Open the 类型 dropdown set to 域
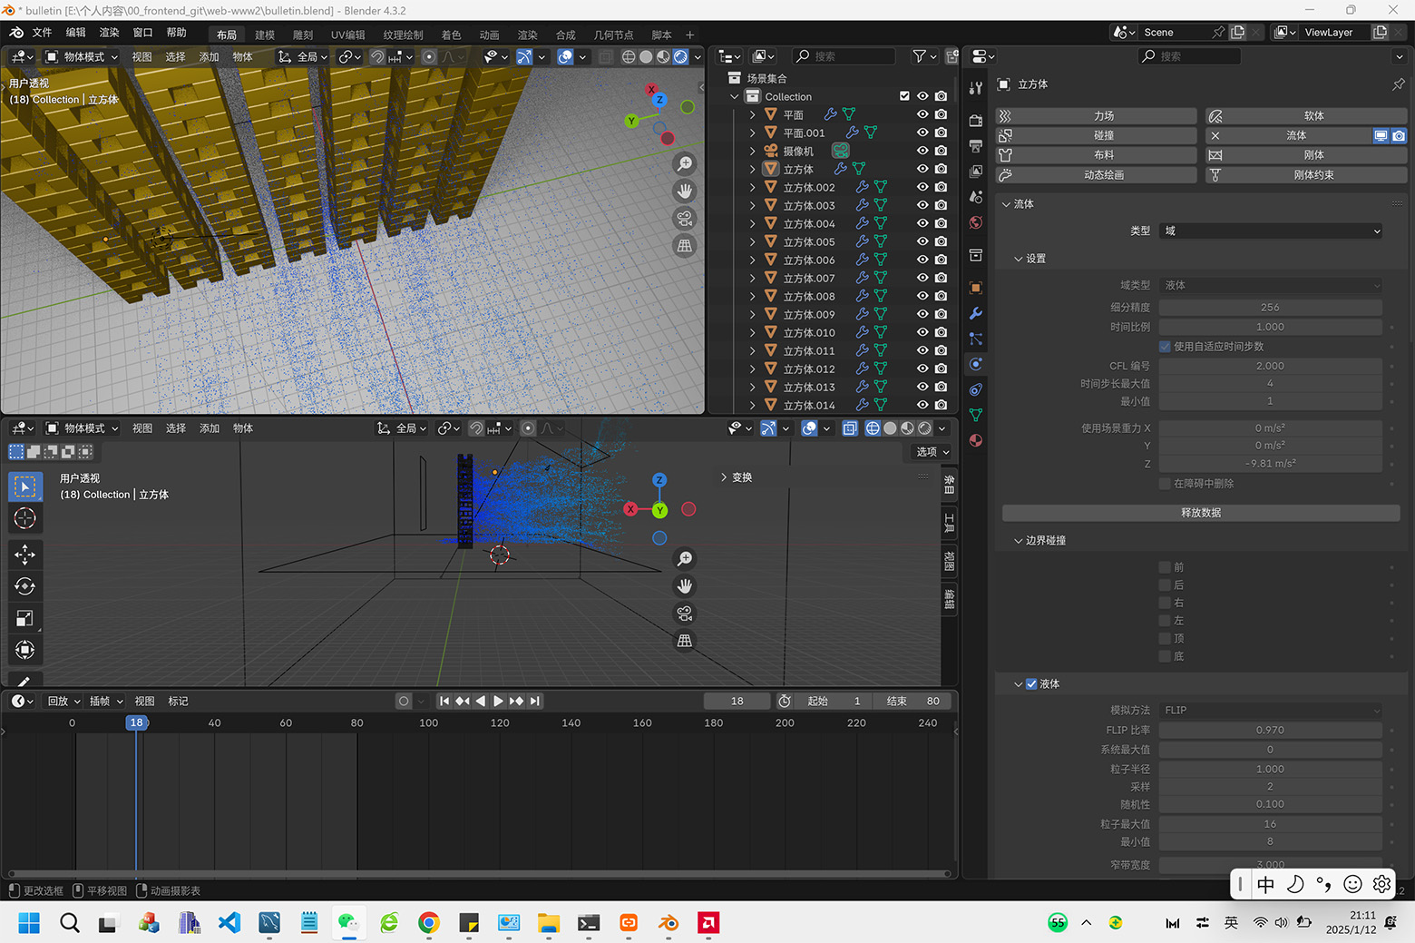 pyautogui.click(x=1271, y=231)
